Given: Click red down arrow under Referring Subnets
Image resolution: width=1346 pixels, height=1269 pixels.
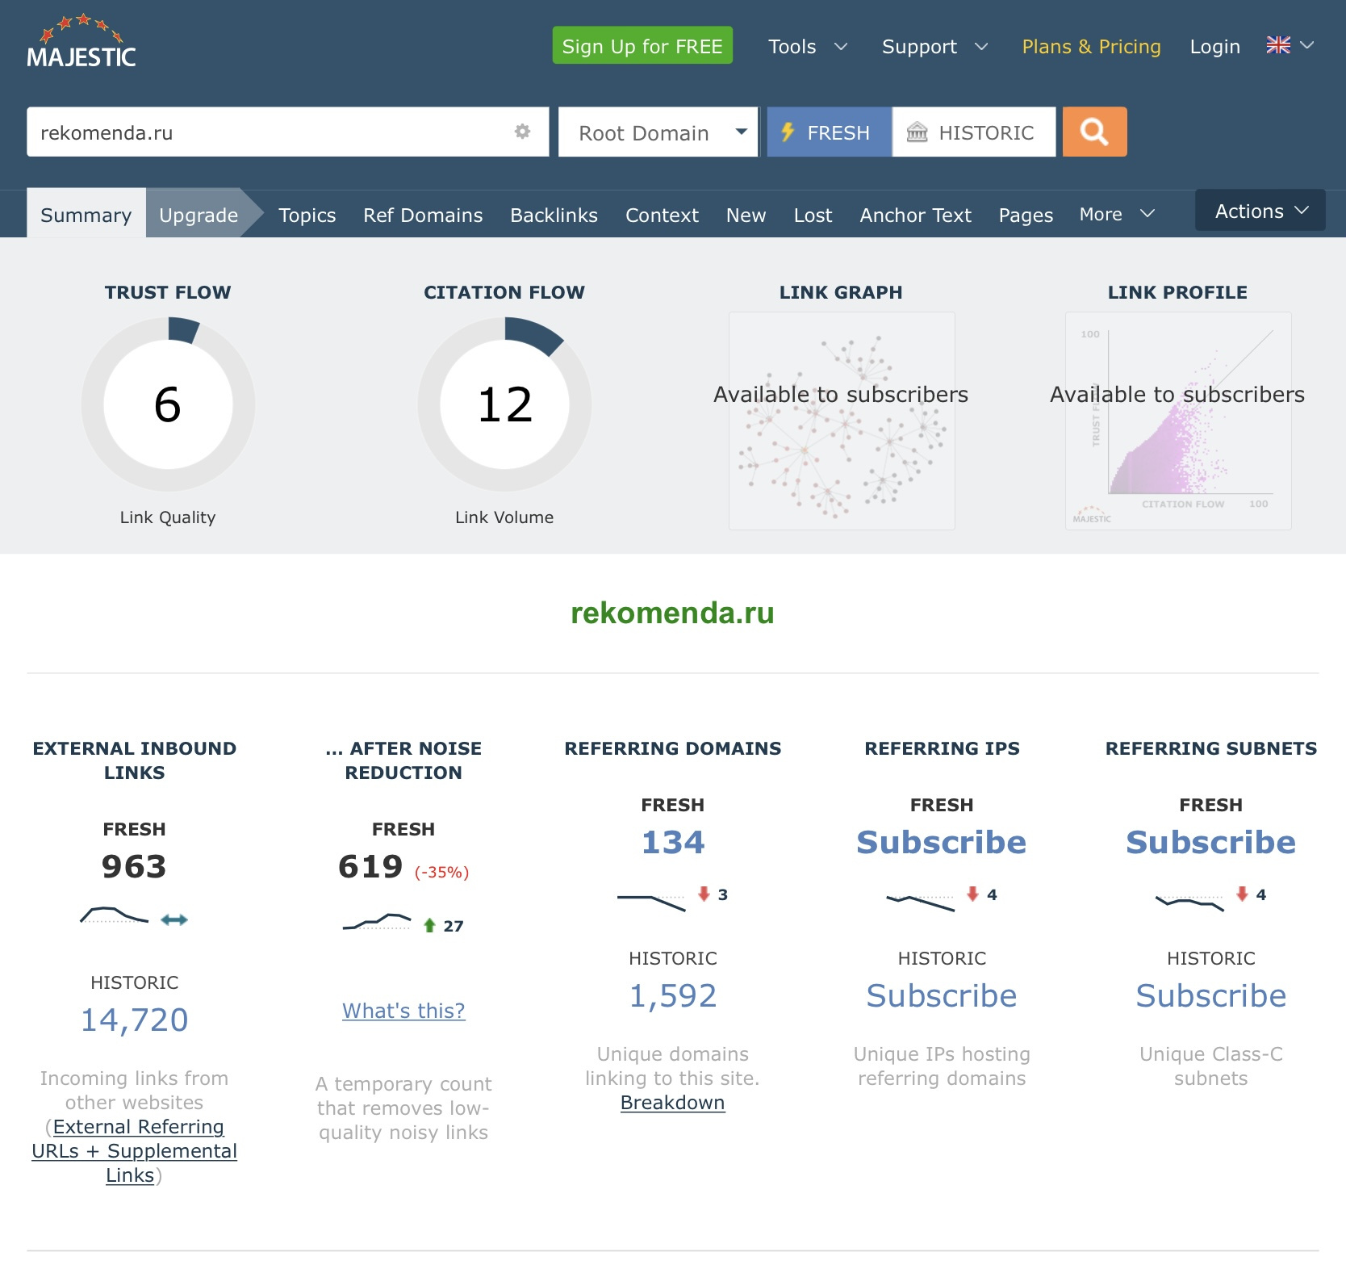Looking at the screenshot, I should point(1242,894).
